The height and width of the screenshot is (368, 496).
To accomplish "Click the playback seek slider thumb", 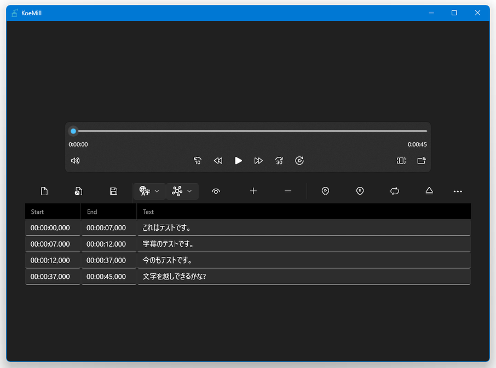I will [x=73, y=131].
